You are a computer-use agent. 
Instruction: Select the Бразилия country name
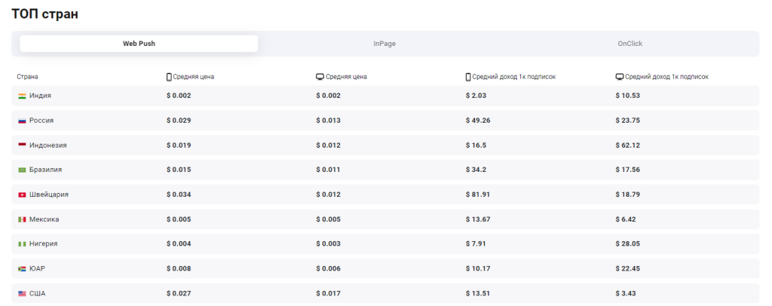click(x=46, y=170)
